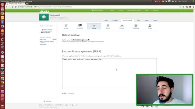
Task: Click the red extension icon in Chrome toolbar
Action: coord(190,7)
